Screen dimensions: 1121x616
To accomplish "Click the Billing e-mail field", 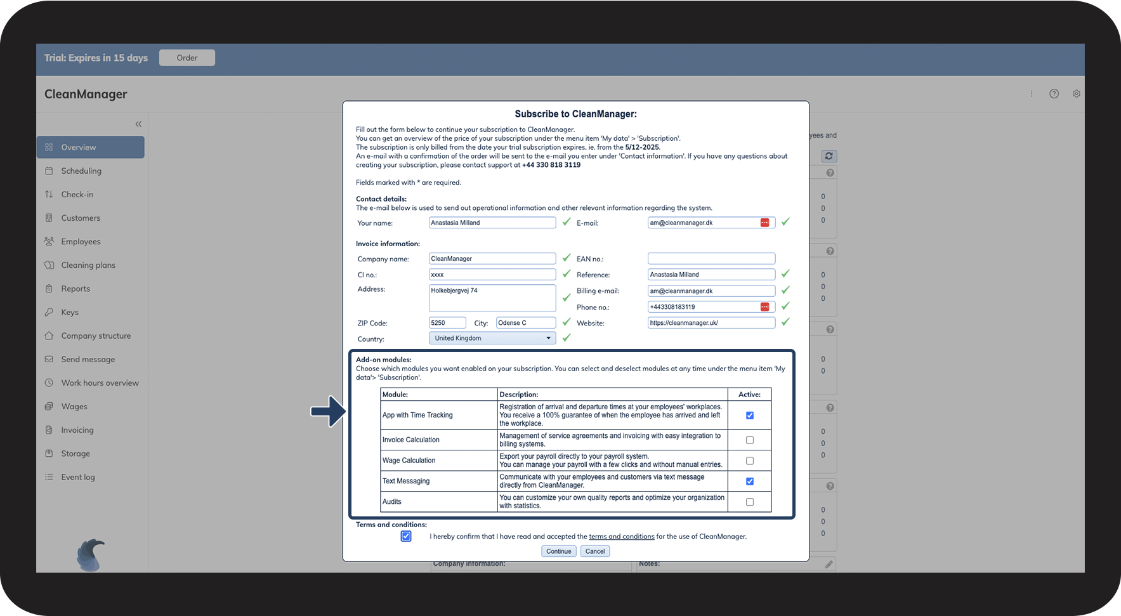I will tap(711, 291).
